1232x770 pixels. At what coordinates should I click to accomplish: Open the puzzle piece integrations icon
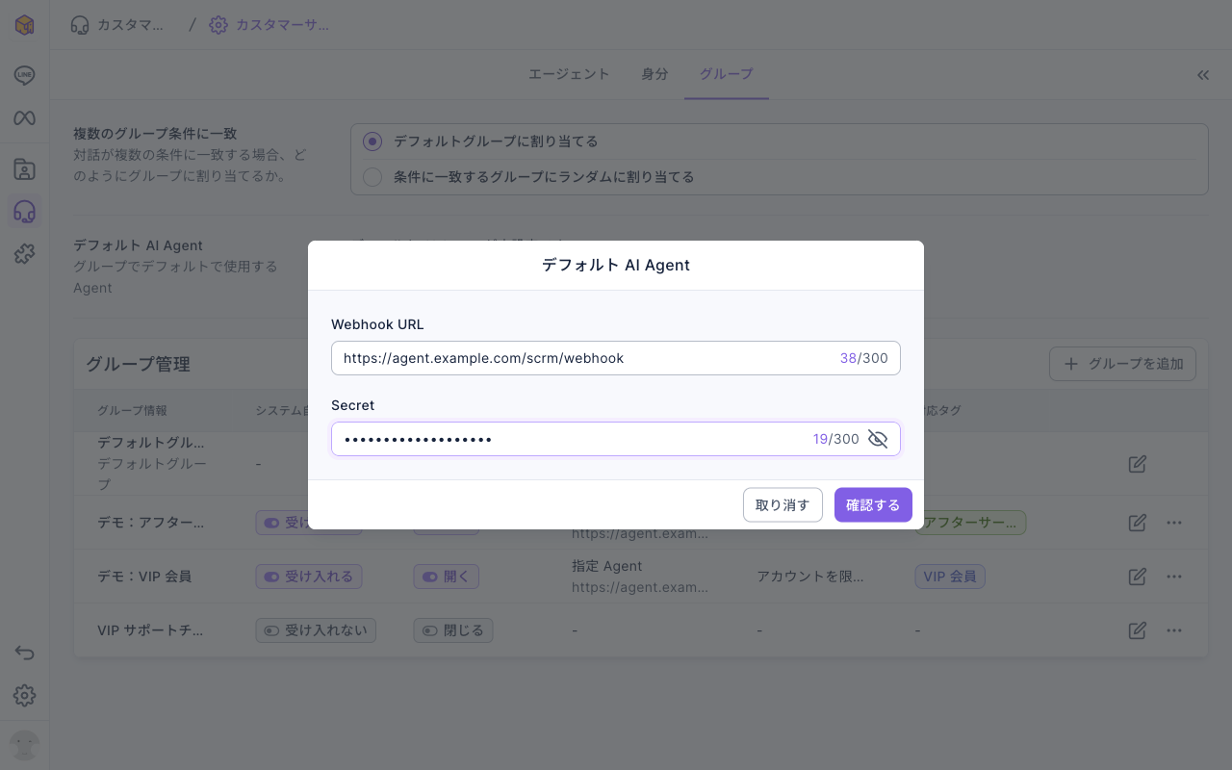[25, 254]
